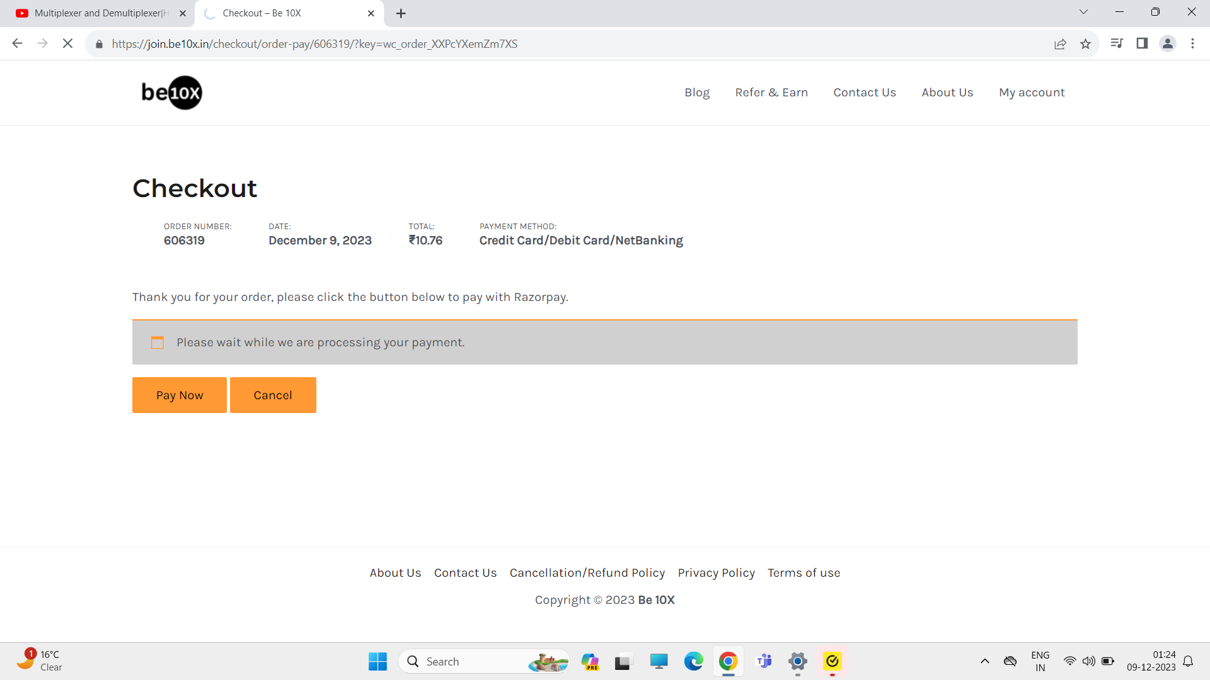Open the share page icon
1210x680 pixels.
click(1060, 43)
